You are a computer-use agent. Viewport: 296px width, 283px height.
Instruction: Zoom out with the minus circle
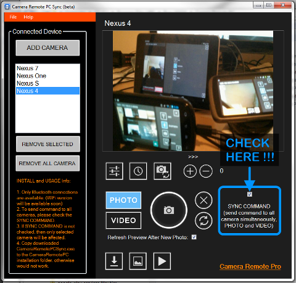click(206, 171)
